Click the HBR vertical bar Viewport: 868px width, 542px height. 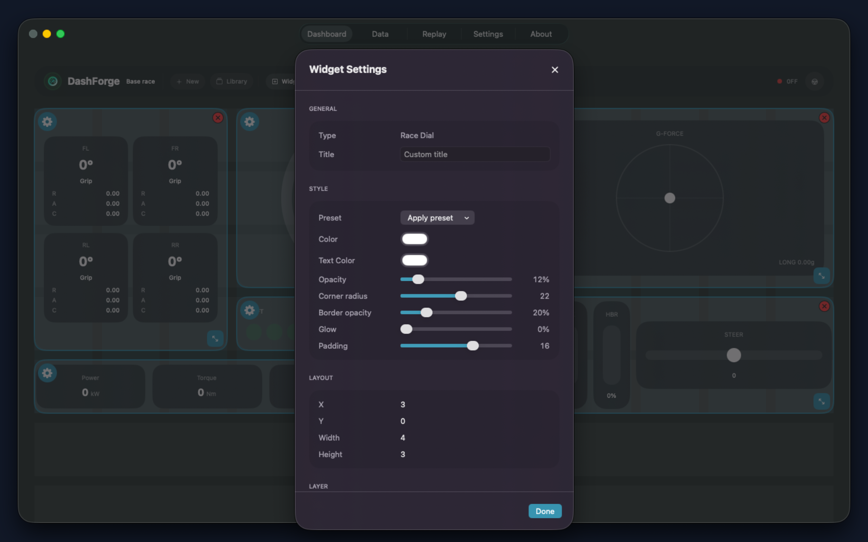[x=611, y=355]
